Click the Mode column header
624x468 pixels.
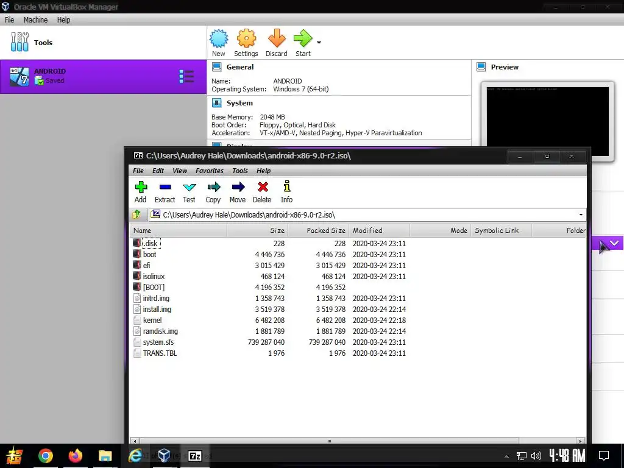[440, 230]
